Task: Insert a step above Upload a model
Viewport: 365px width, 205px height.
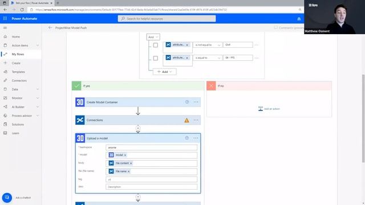Action: (138, 128)
